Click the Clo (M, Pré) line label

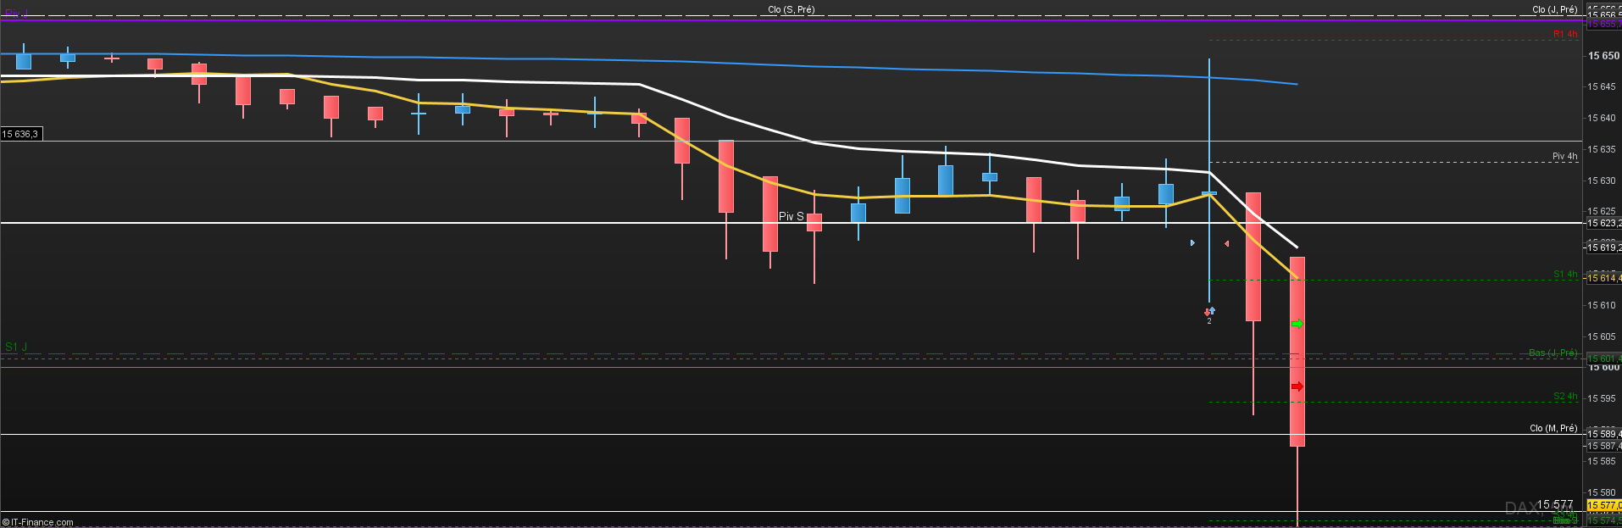[x=1553, y=428]
